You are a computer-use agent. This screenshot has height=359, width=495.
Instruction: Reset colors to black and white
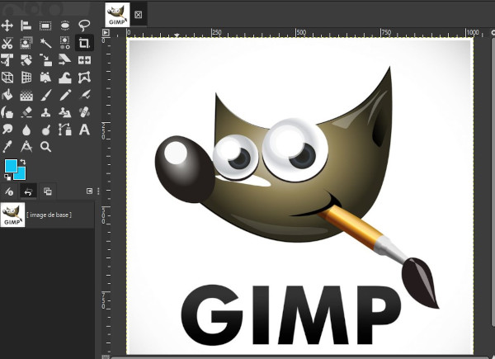(7, 177)
